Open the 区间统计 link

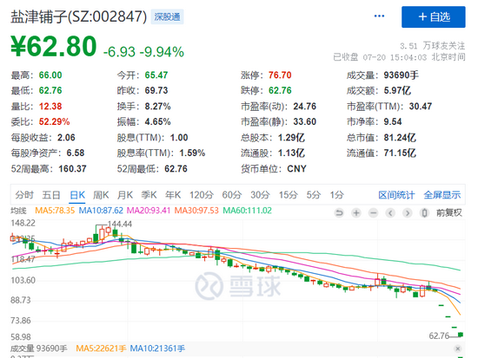(396, 195)
